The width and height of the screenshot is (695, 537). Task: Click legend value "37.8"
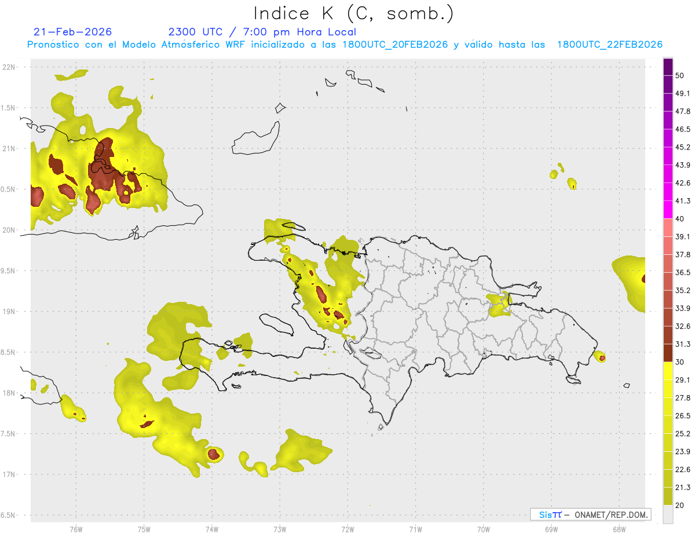click(x=683, y=255)
